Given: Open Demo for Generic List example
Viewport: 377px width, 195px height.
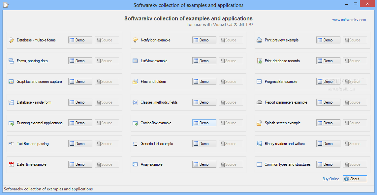Looking at the screenshot, I should 204,144.
